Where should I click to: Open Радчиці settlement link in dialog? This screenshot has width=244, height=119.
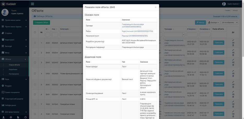pos(135,36)
